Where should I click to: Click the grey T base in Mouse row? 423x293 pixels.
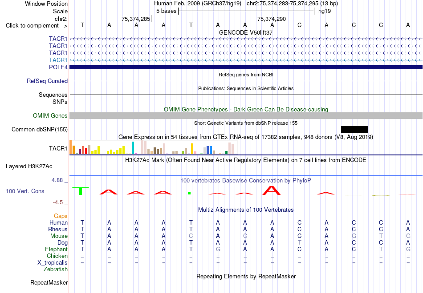tap(381, 236)
